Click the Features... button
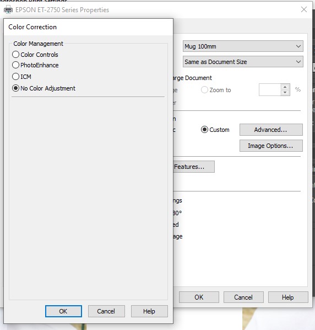315x330 pixels. 193,167
